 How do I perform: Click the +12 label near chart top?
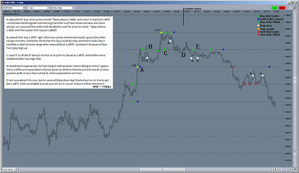(157, 30)
